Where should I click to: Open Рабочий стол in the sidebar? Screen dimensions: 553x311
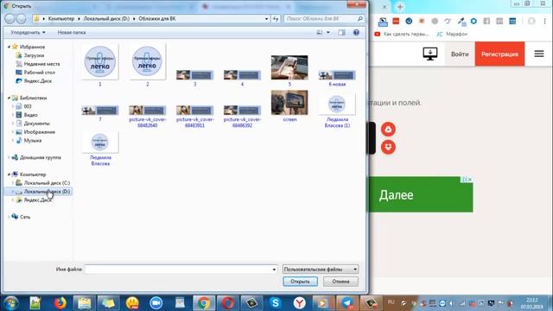click(39, 73)
